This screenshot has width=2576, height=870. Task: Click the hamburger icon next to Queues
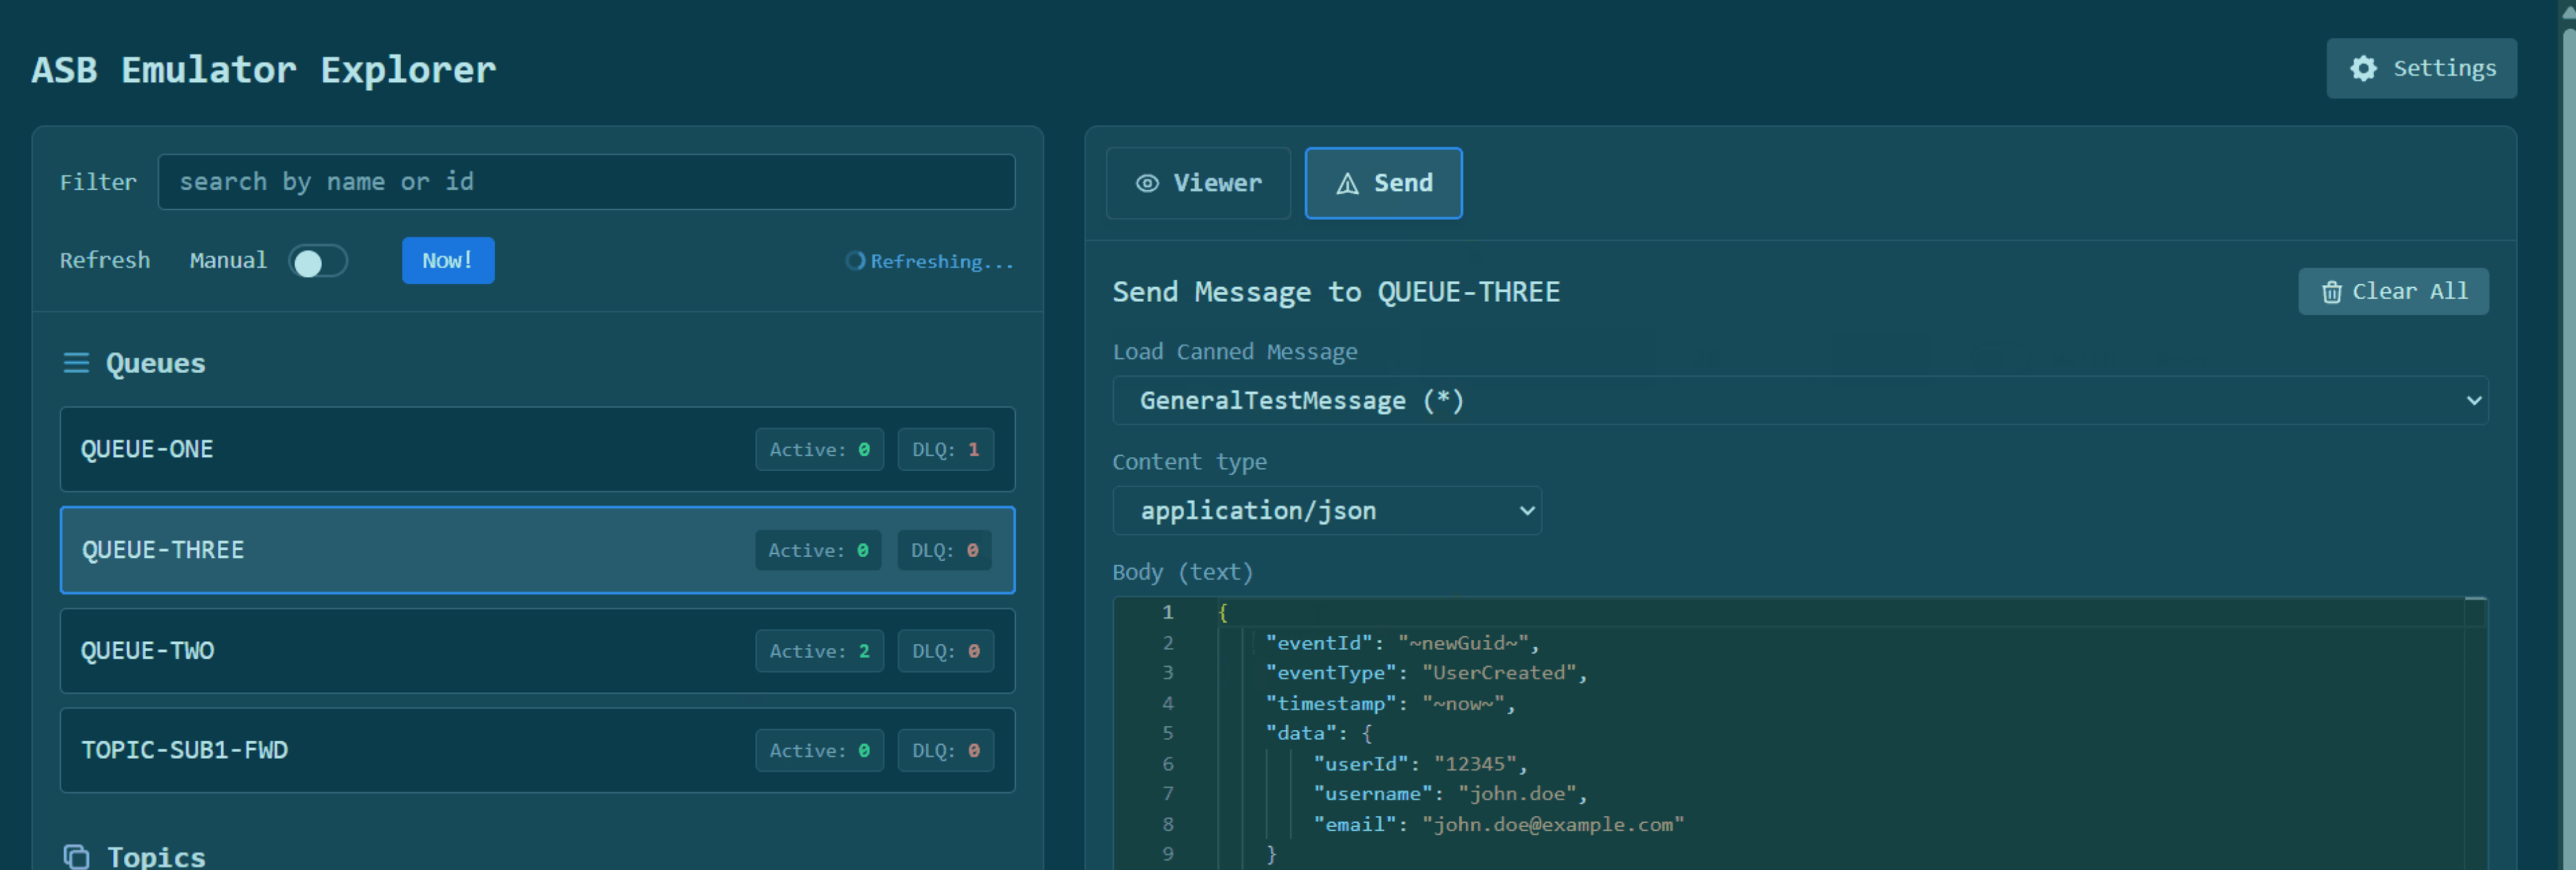point(76,364)
